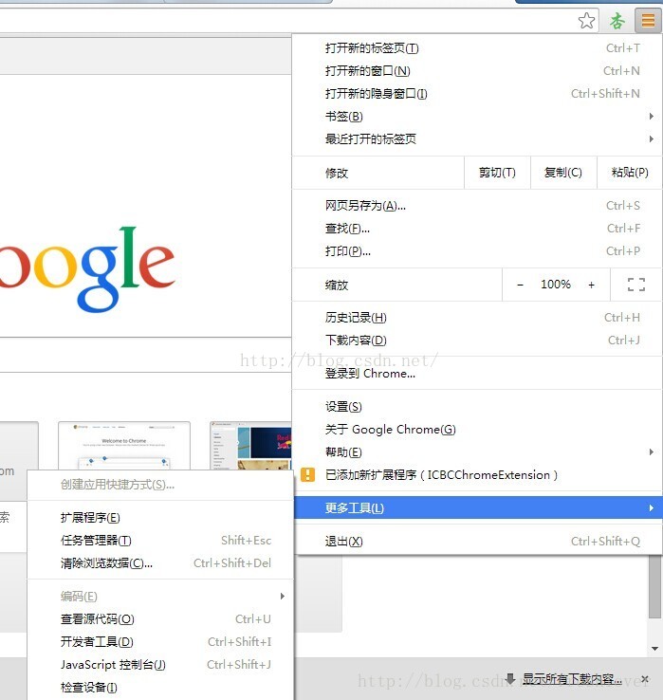Click the 粘贴(P) paste button

[x=630, y=173]
